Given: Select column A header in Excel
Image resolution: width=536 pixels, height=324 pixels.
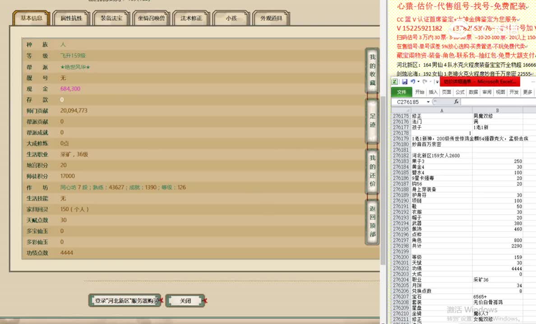Looking at the screenshot, I should pos(442,111).
